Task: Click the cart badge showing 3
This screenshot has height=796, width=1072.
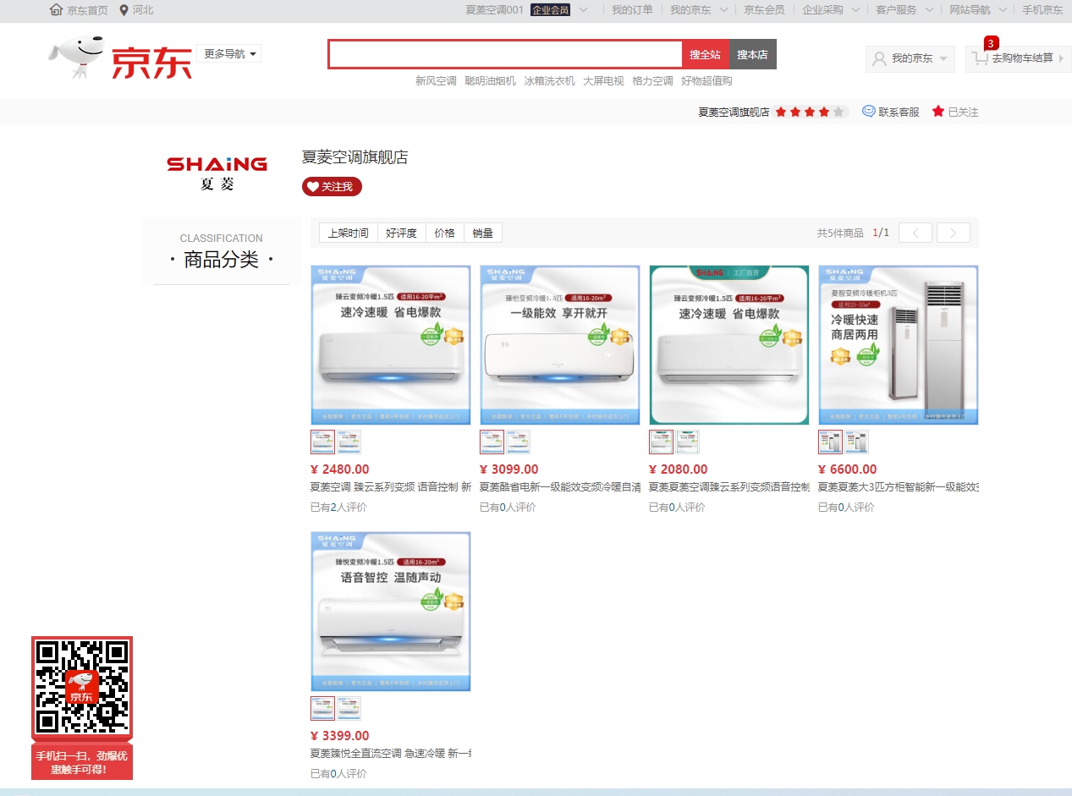Action: point(991,43)
